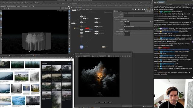Image resolution: width=193 pixels, height=108 pixels.
Task: Click the first icon in render viewer toolbar
Action: coord(77,56)
